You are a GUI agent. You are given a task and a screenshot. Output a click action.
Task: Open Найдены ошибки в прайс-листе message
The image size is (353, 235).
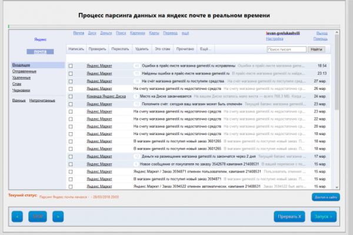(186, 73)
